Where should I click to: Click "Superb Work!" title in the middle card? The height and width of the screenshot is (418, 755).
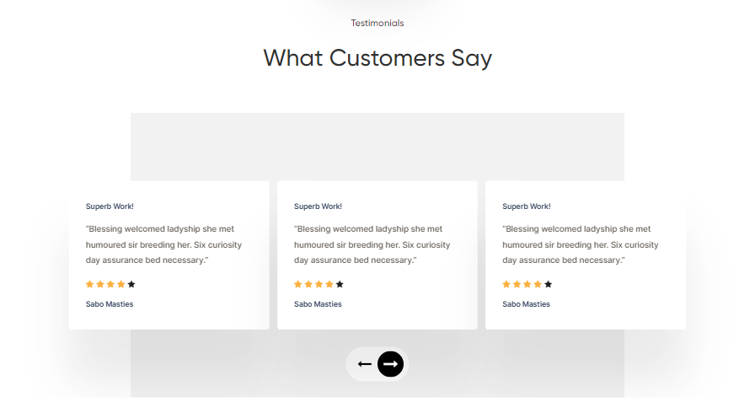(x=318, y=206)
